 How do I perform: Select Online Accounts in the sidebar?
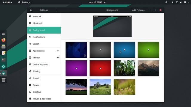pyautogui.click(x=44, y=64)
